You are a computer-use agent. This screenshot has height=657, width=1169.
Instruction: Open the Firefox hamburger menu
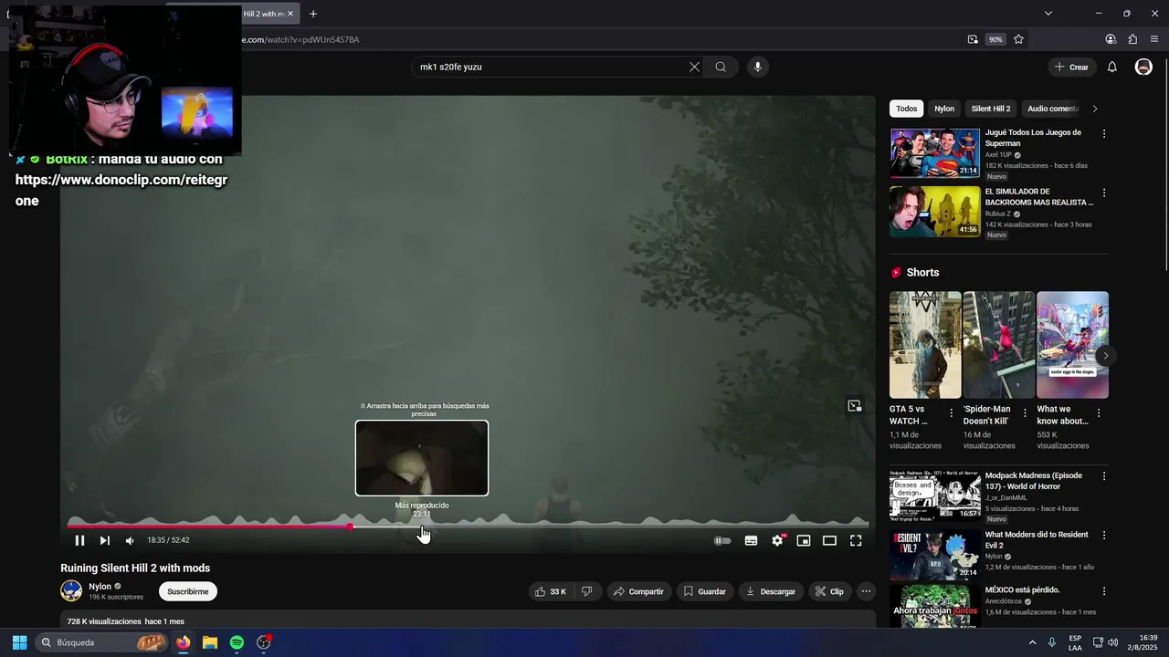(x=1154, y=39)
